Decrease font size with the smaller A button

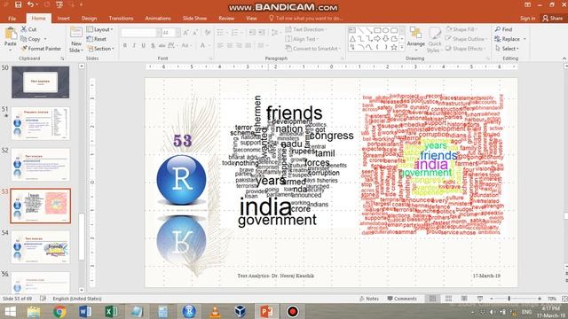click(x=195, y=33)
